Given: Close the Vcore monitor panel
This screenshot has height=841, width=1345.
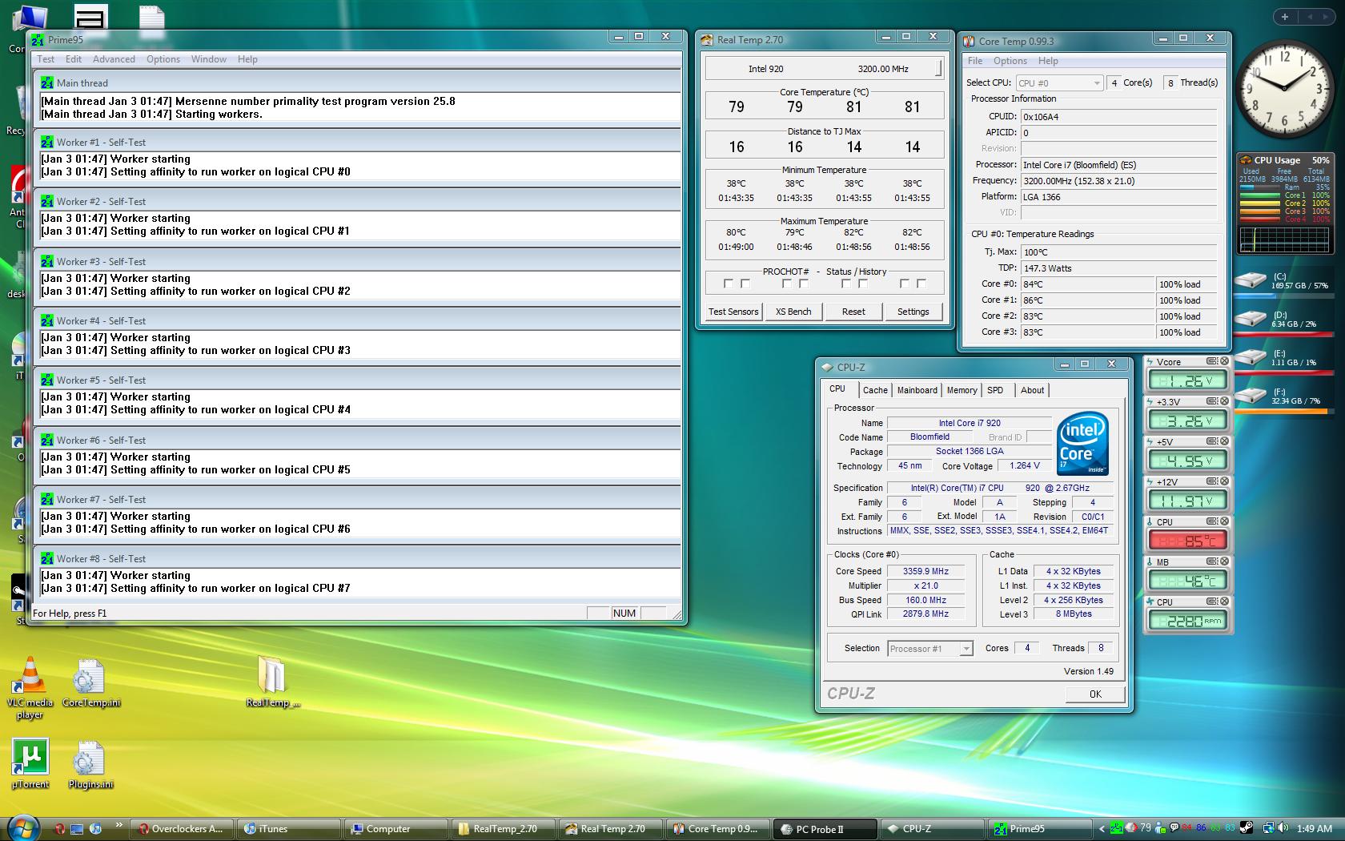Looking at the screenshot, I should coord(1224,361).
